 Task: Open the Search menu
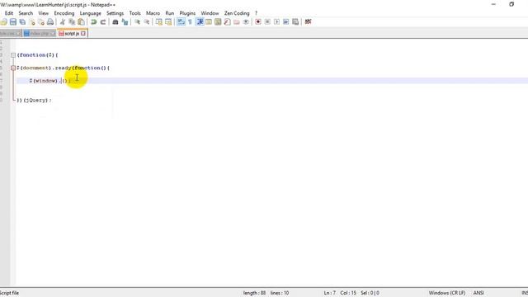26,13
